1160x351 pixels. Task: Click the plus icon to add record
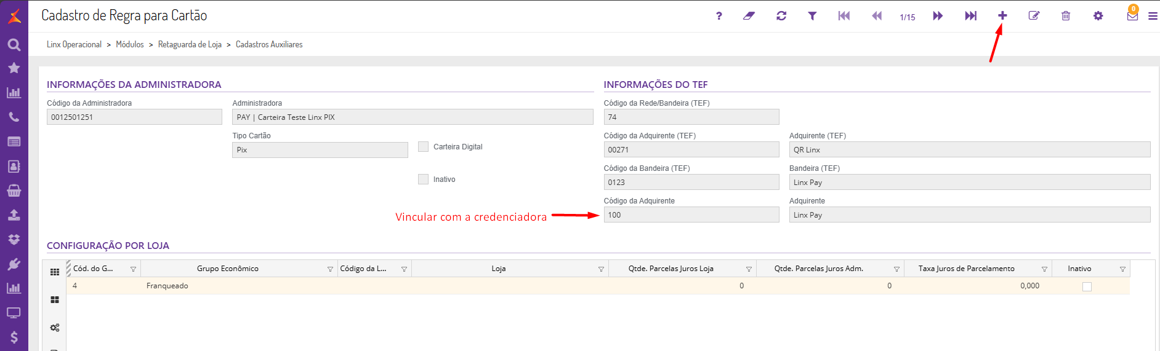tap(1002, 16)
